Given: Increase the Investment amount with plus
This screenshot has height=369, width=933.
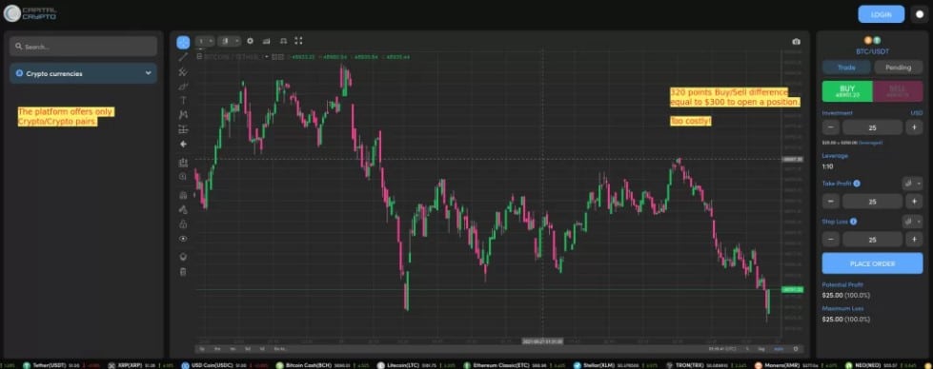Looking at the screenshot, I should [914, 127].
